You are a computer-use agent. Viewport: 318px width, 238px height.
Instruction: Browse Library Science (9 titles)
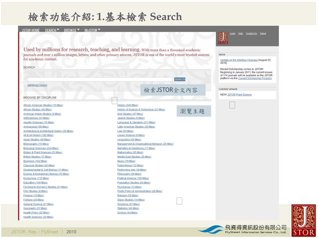pos(131,135)
